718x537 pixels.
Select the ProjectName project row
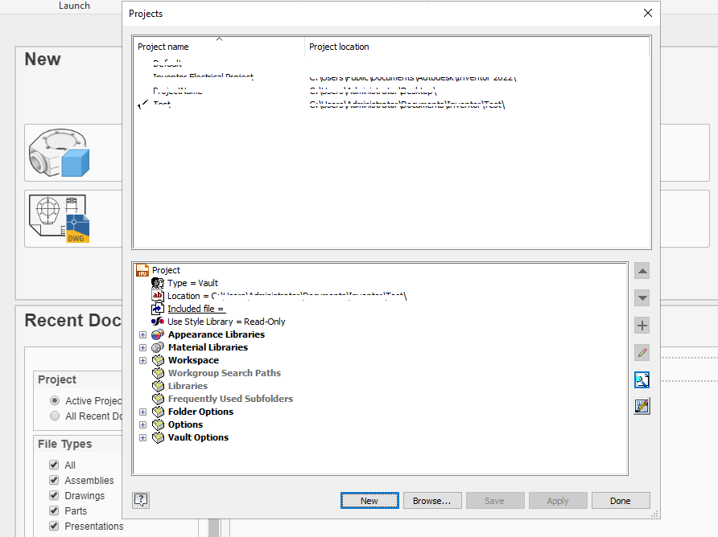[391, 91]
